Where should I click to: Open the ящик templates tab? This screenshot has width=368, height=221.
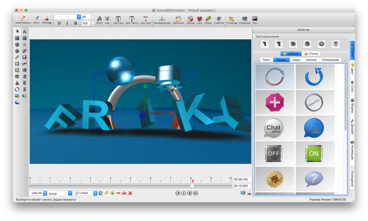coord(297,60)
